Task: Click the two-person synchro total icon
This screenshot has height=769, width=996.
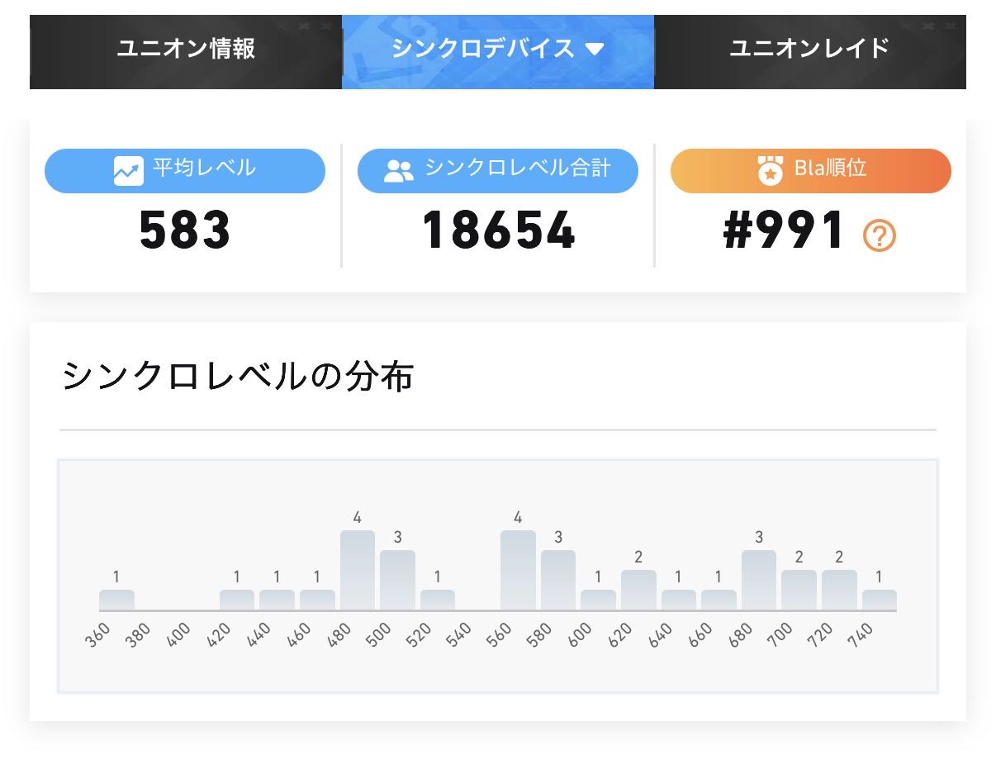Action: [x=399, y=171]
